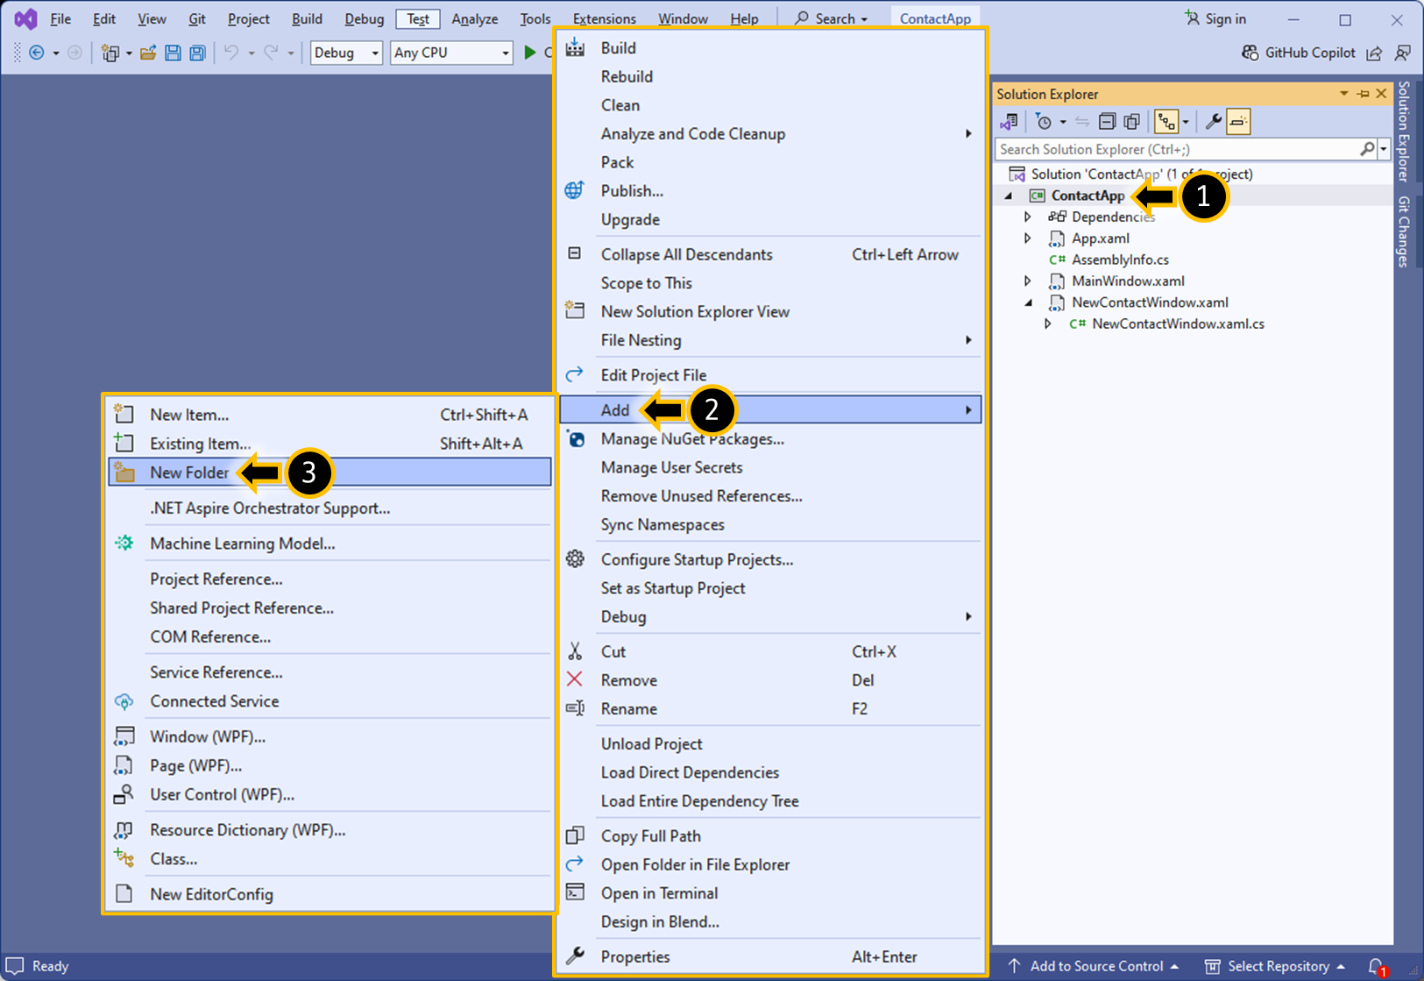This screenshot has height=981, width=1424.
Task: Expand the NewContactWindow.xaml.cs node
Action: pyautogui.click(x=1048, y=324)
